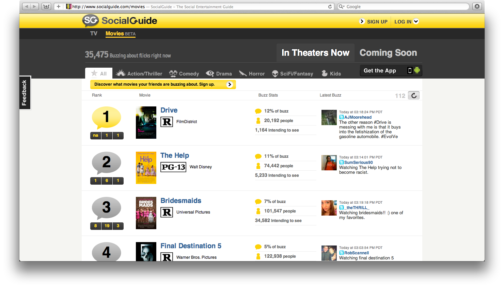Image resolution: width=504 pixels, height=288 pixels.
Task: Click the SIGN UP link
Action: point(377,22)
